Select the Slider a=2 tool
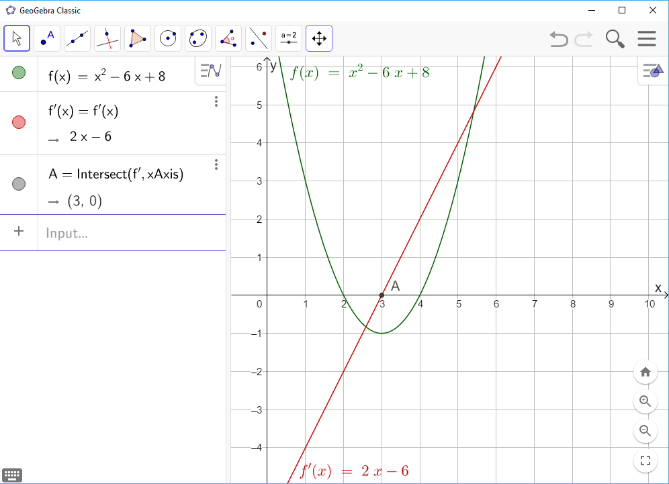Viewport: 669px width, 484px height. tap(289, 38)
